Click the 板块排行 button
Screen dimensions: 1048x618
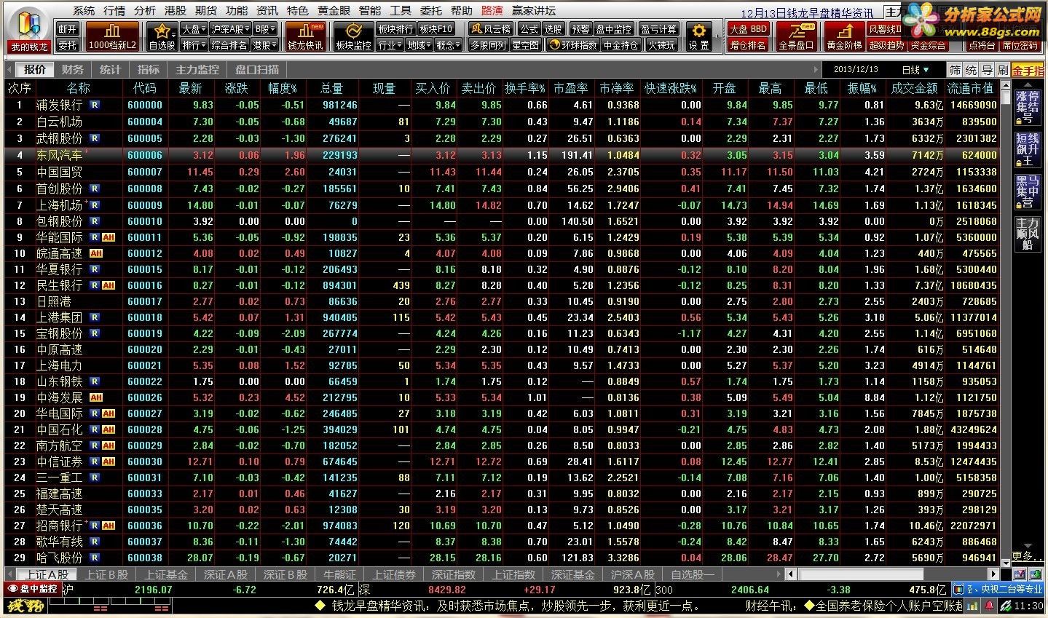pyautogui.click(x=395, y=29)
